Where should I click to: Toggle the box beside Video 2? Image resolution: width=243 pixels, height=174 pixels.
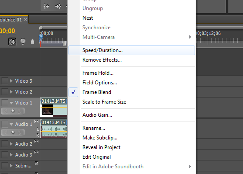point(5,92)
